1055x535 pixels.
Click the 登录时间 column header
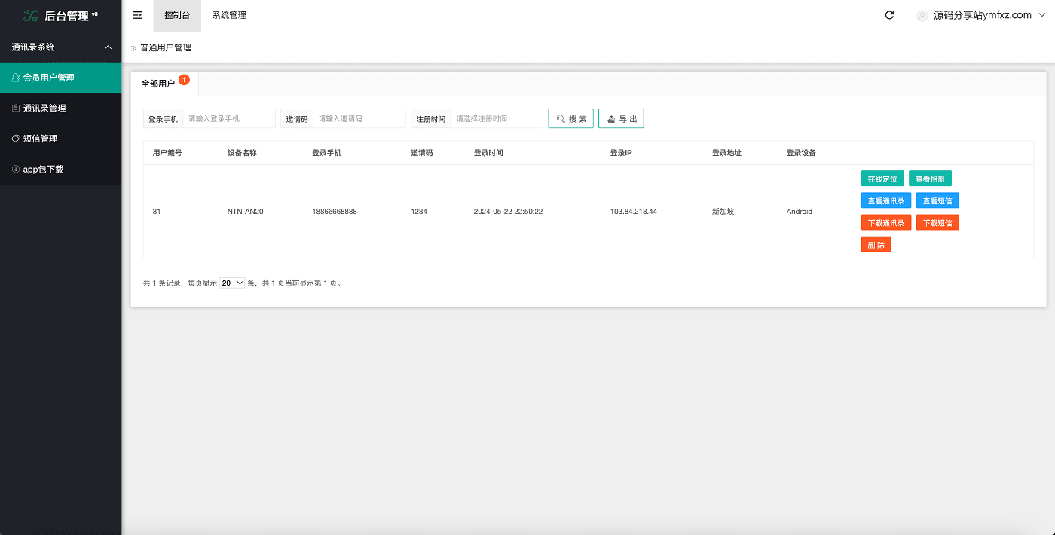(488, 153)
